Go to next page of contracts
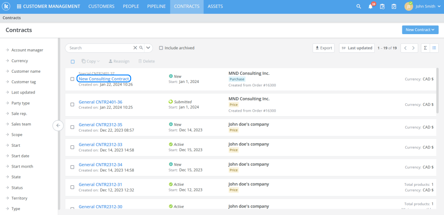This screenshot has height=215, width=444. click(x=413, y=48)
